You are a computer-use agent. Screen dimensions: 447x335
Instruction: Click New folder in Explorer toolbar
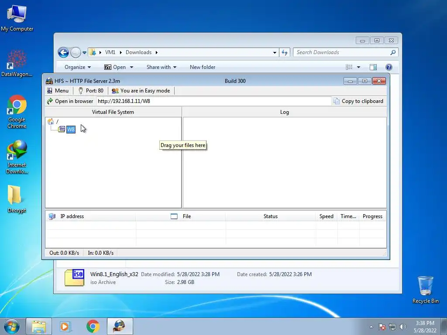[x=203, y=67]
